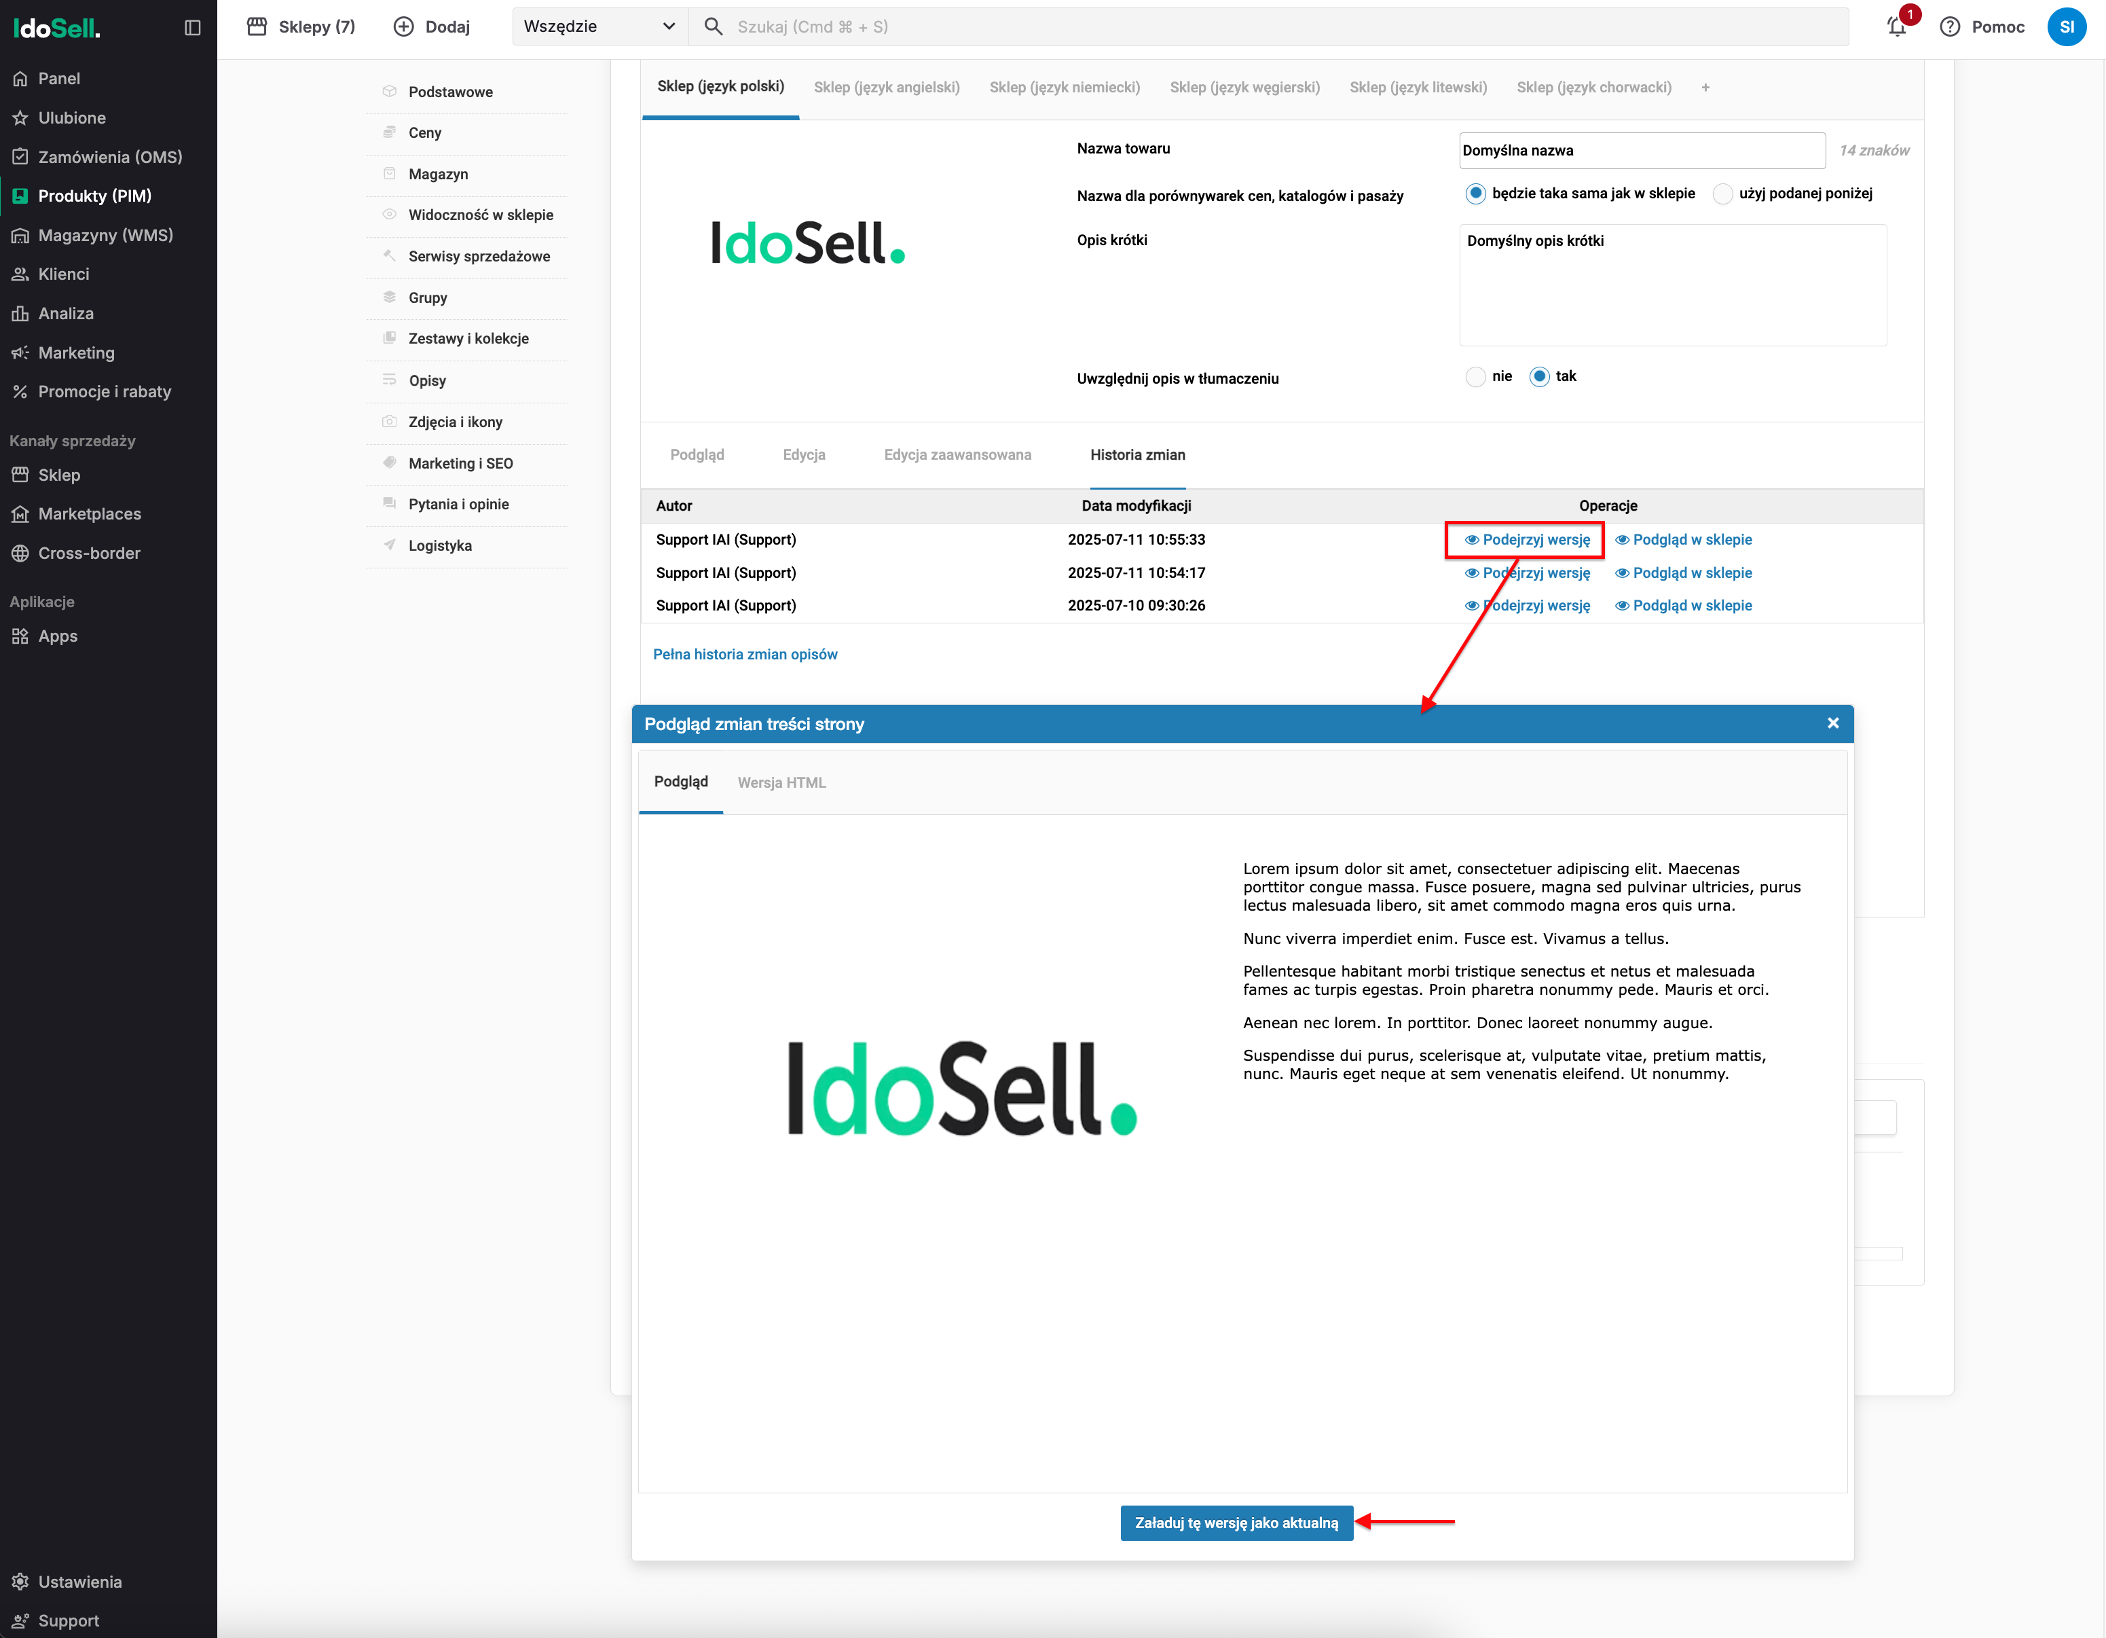Open the Marketing megaphone icon

point(20,353)
